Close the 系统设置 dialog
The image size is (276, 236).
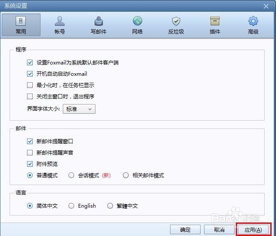click(266, 7)
